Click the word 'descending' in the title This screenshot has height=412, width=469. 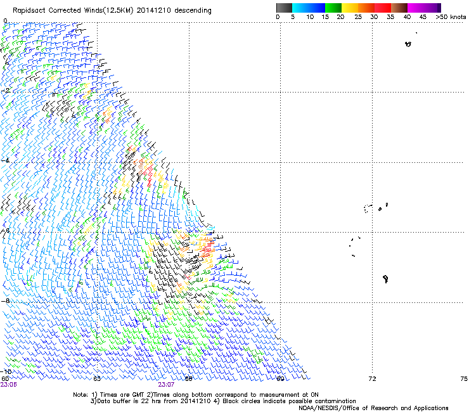[193, 11]
